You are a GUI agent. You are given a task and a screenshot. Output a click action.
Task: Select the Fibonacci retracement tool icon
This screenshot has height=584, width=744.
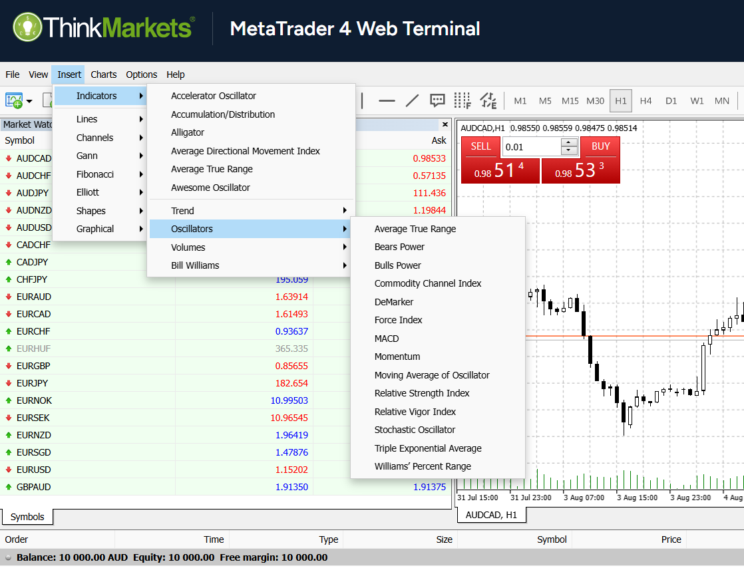tap(462, 100)
